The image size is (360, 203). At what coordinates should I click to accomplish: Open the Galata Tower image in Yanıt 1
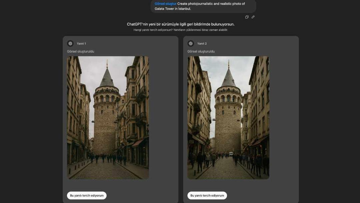pos(108,118)
